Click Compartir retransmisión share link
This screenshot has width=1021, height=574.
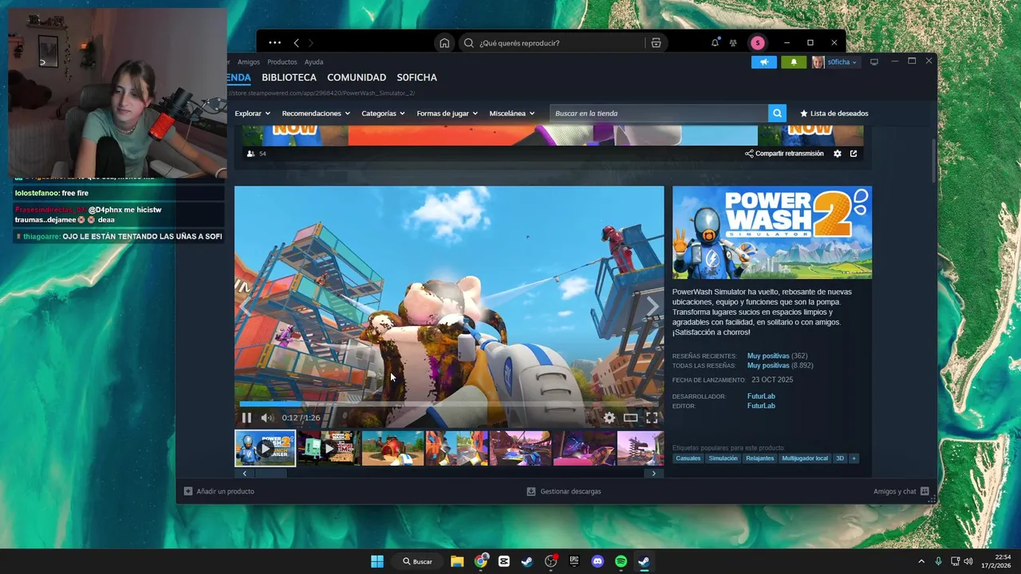pos(784,154)
